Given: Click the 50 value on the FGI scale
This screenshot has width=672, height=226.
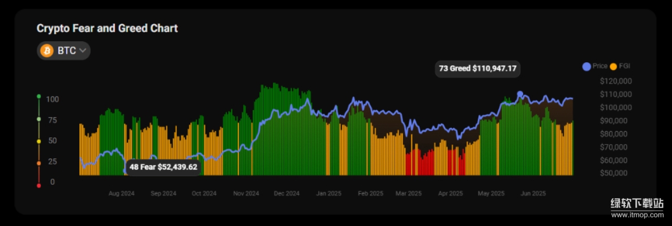Looking at the screenshot, I should (53, 140).
